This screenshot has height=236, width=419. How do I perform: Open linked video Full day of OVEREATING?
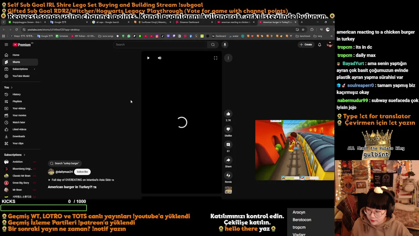coord(81,180)
